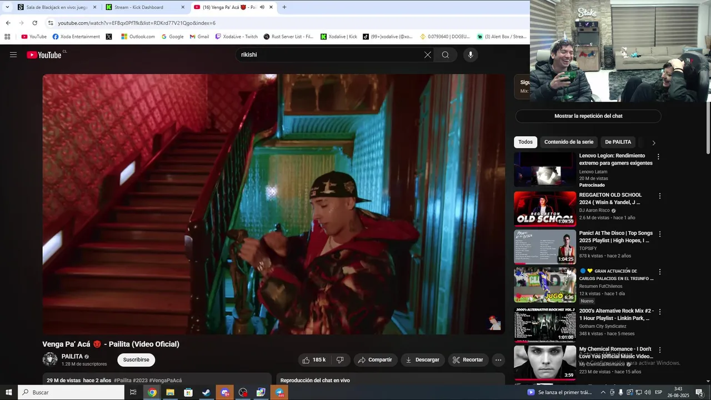
Task: Click the Recortar clip button
Action: click(468, 359)
